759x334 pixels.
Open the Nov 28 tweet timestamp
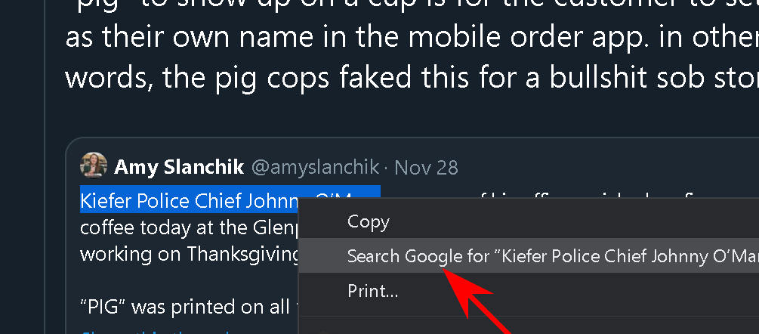pyautogui.click(x=426, y=167)
